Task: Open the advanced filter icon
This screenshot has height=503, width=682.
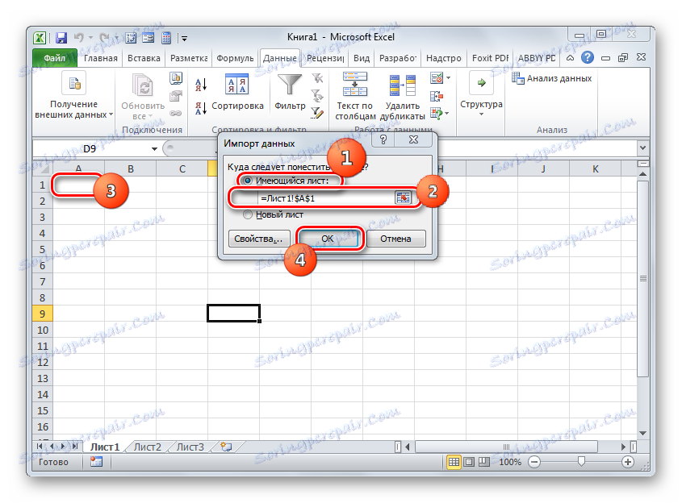Action: click(317, 113)
